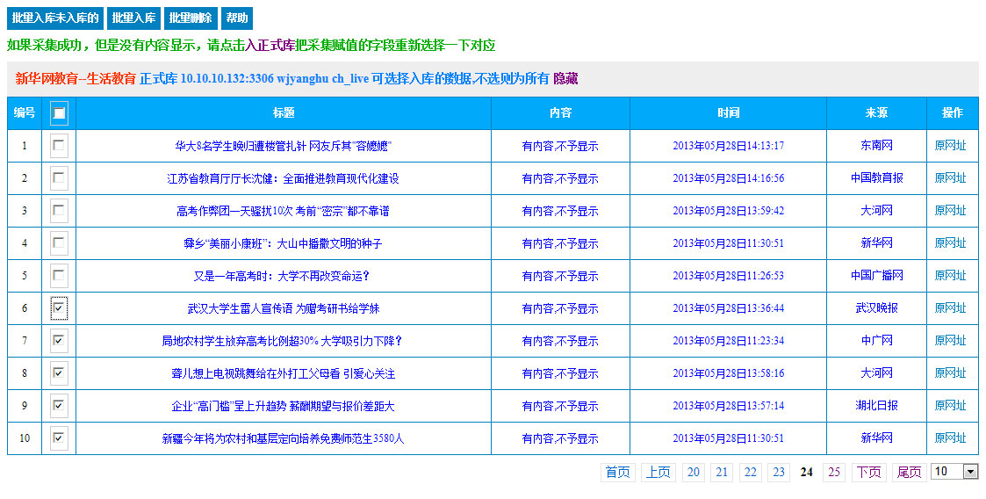This screenshot has height=499, width=986.
Task: Uncheck the checkbox for row 6
Action: click(x=59, y=308)
